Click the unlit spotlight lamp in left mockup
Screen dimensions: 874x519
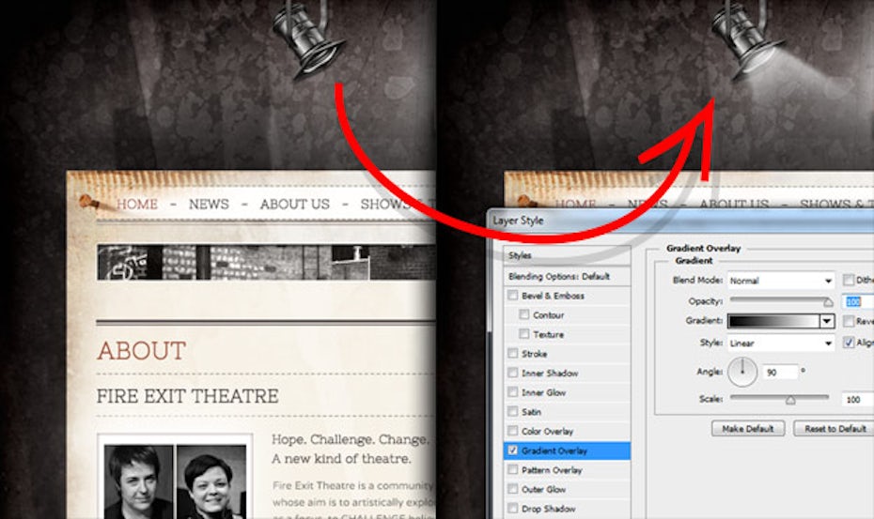(x=304, y=39)
